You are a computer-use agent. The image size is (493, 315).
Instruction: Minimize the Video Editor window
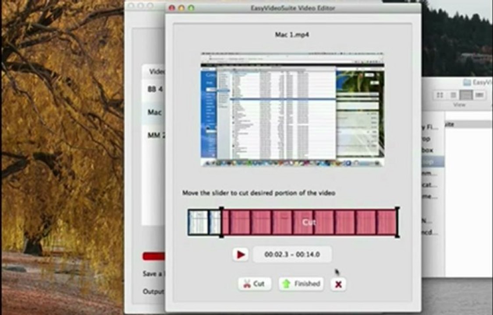pos(181,8)
